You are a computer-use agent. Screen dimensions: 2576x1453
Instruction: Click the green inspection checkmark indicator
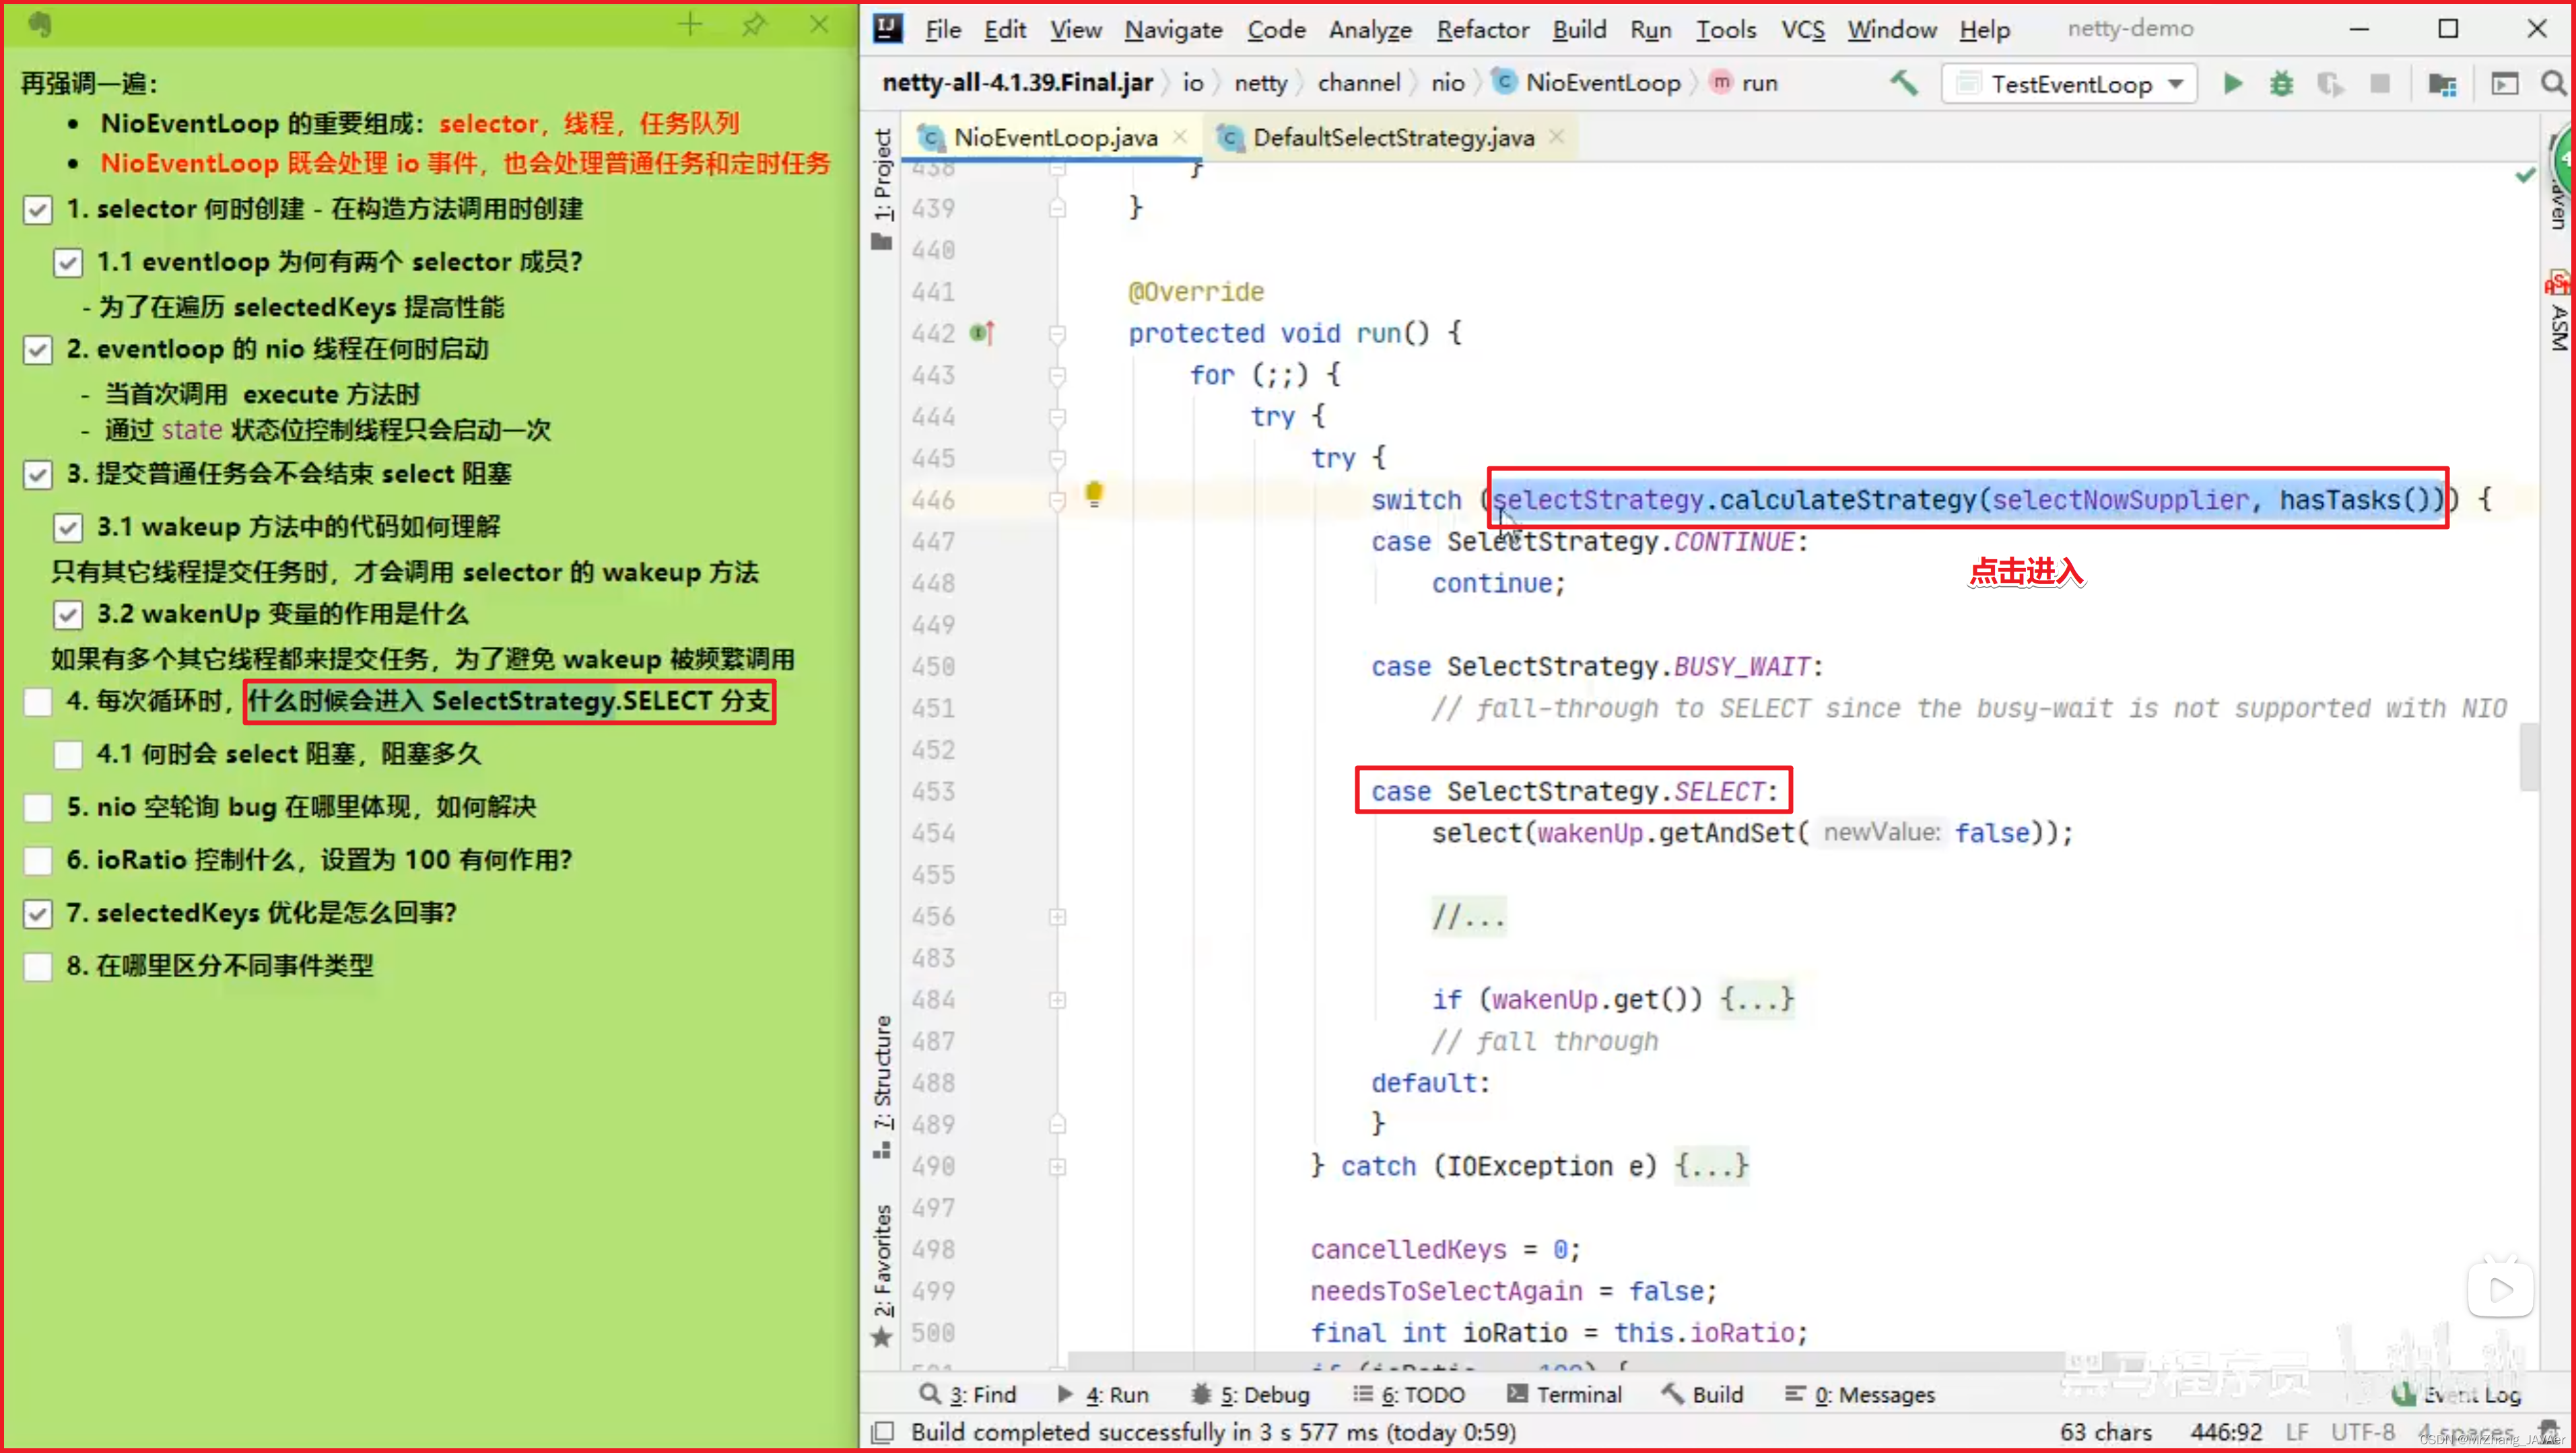(x=2525, y=176)
